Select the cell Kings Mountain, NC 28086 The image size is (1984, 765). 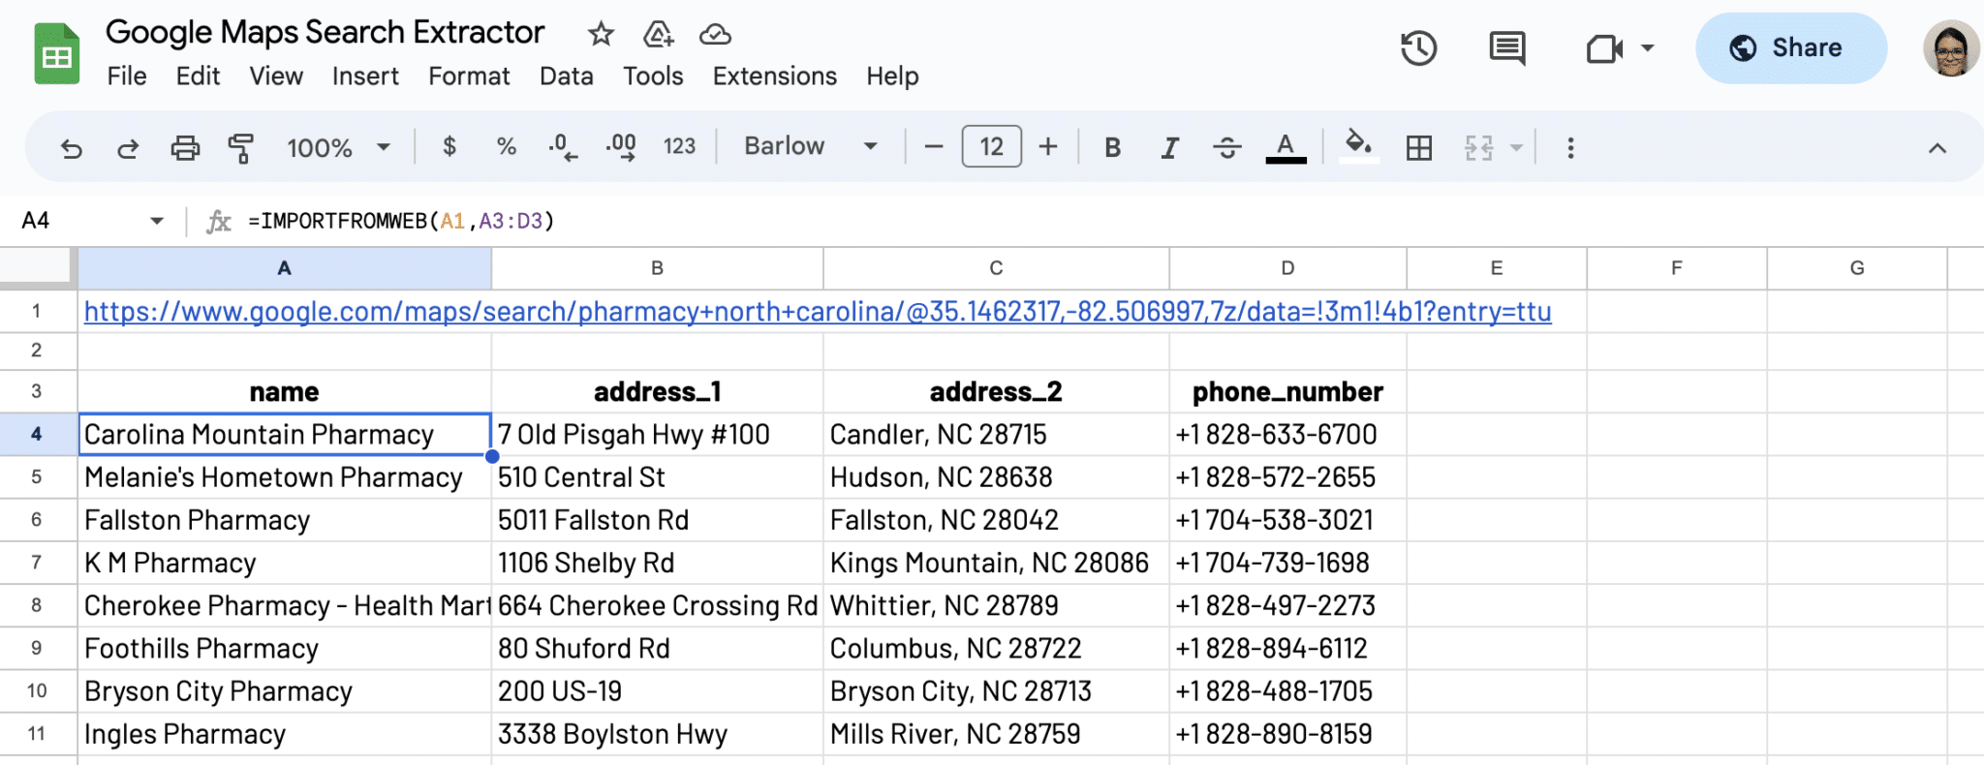pyautogui.click(x=996, y=563)
